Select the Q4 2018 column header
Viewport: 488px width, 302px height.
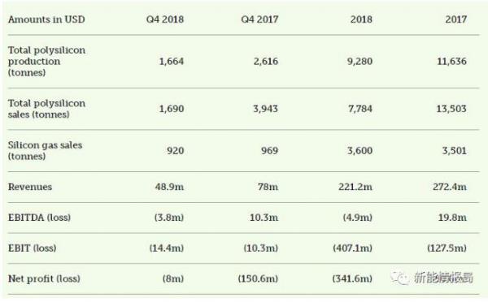pyautogui.click(x=165, y=19)
